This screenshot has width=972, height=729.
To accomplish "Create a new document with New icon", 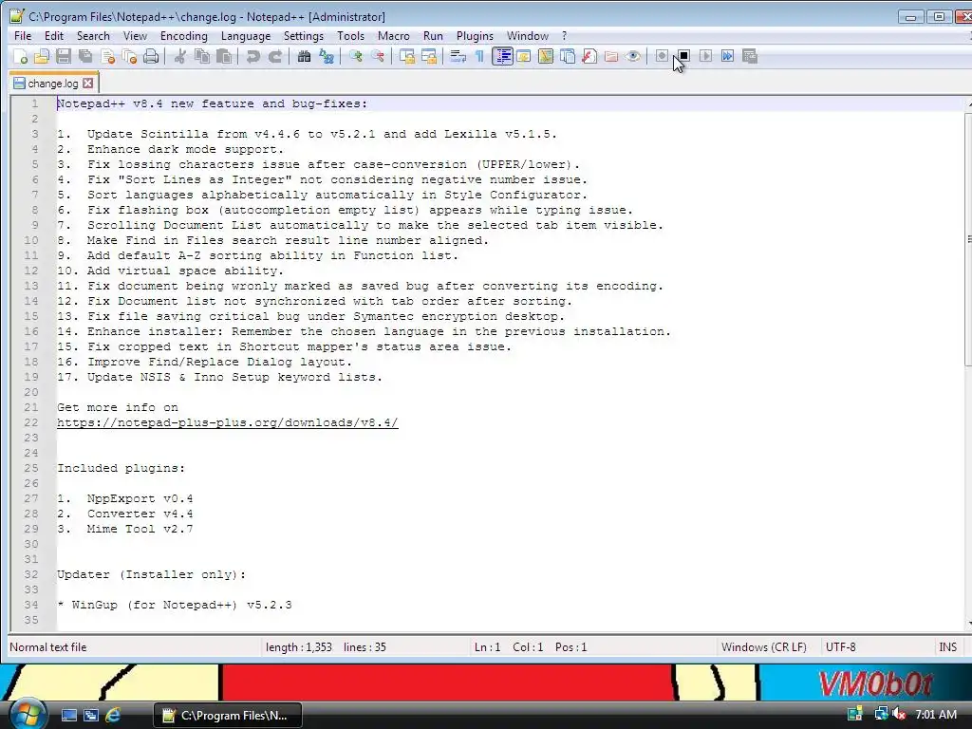I will click(x=20, y=57).
